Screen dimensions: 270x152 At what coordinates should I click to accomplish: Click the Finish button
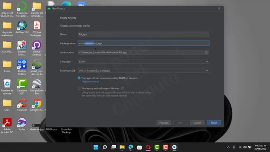pyautogui.click(x=214, y=123)
